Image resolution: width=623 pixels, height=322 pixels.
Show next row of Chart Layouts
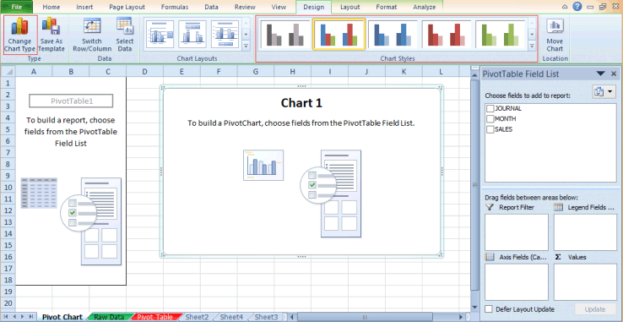pyautogui.click(x=246, y=35)
